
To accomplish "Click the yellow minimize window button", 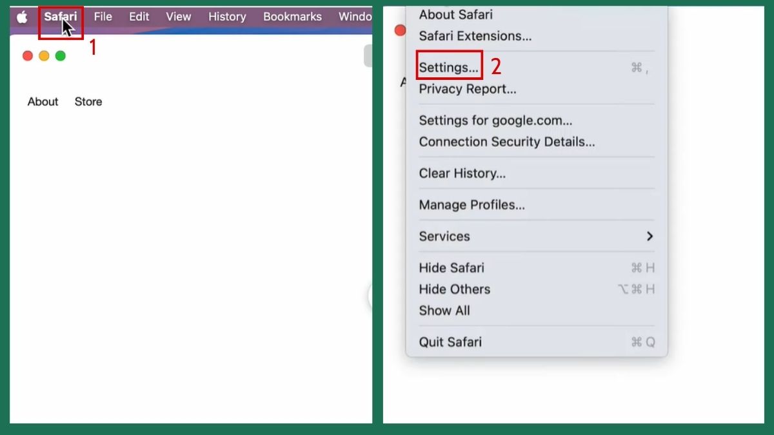I will click(x=44, y=56).
